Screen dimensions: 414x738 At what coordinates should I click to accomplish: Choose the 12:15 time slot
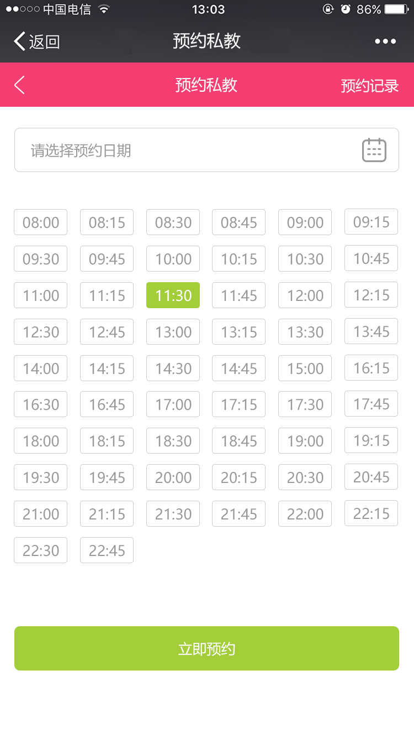(x=371, y=295)
